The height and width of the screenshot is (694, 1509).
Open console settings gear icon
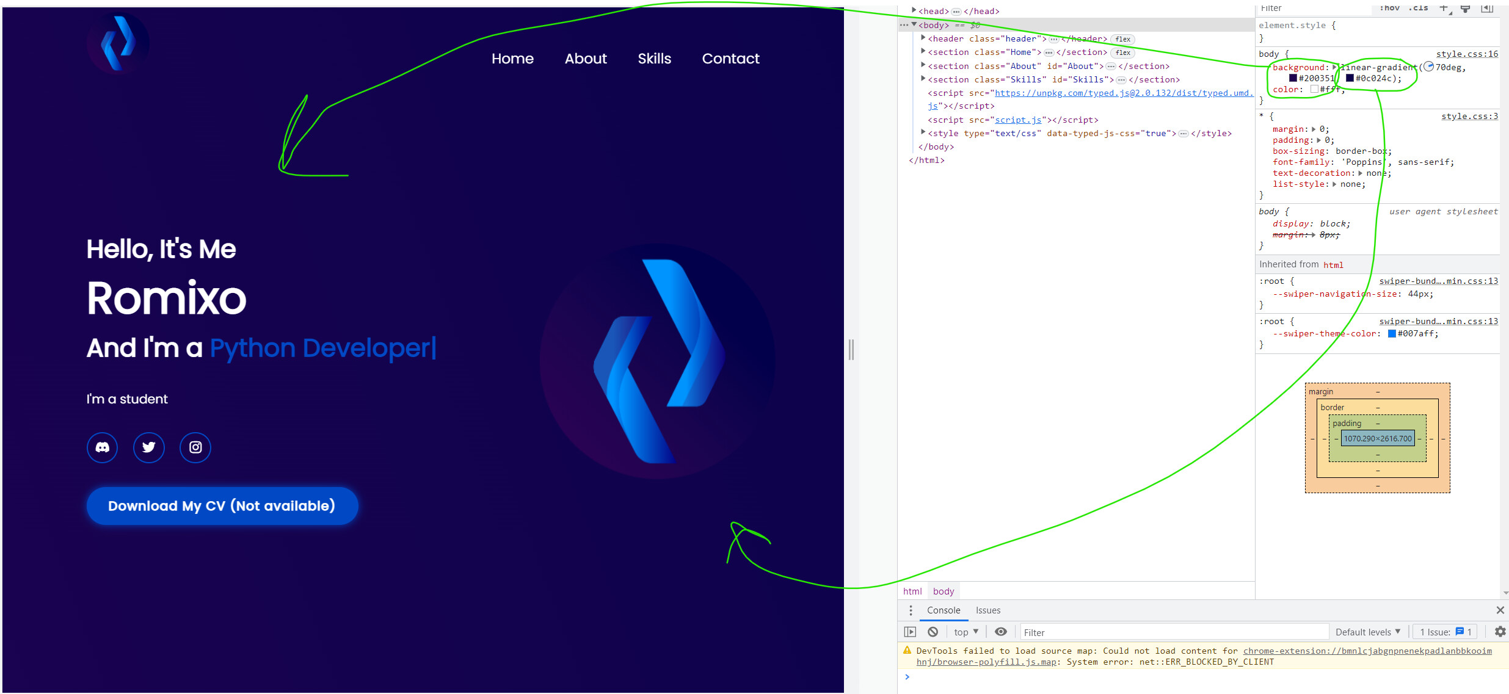point(1500,632)
